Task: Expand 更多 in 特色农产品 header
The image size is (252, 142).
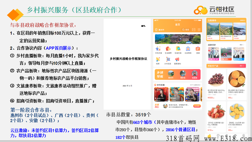Action: coord(242,66)
